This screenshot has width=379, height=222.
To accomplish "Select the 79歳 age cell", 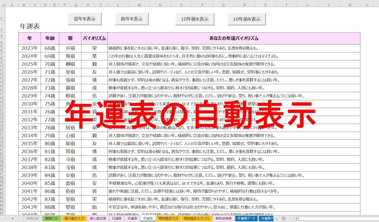I will click(x=50, y=136).
